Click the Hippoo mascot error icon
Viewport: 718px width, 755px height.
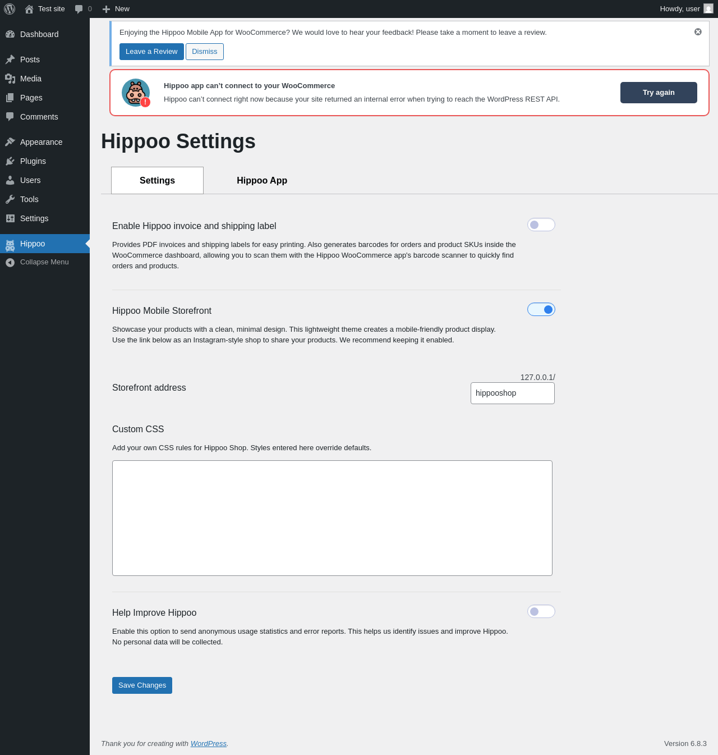[x=136, y=93]
